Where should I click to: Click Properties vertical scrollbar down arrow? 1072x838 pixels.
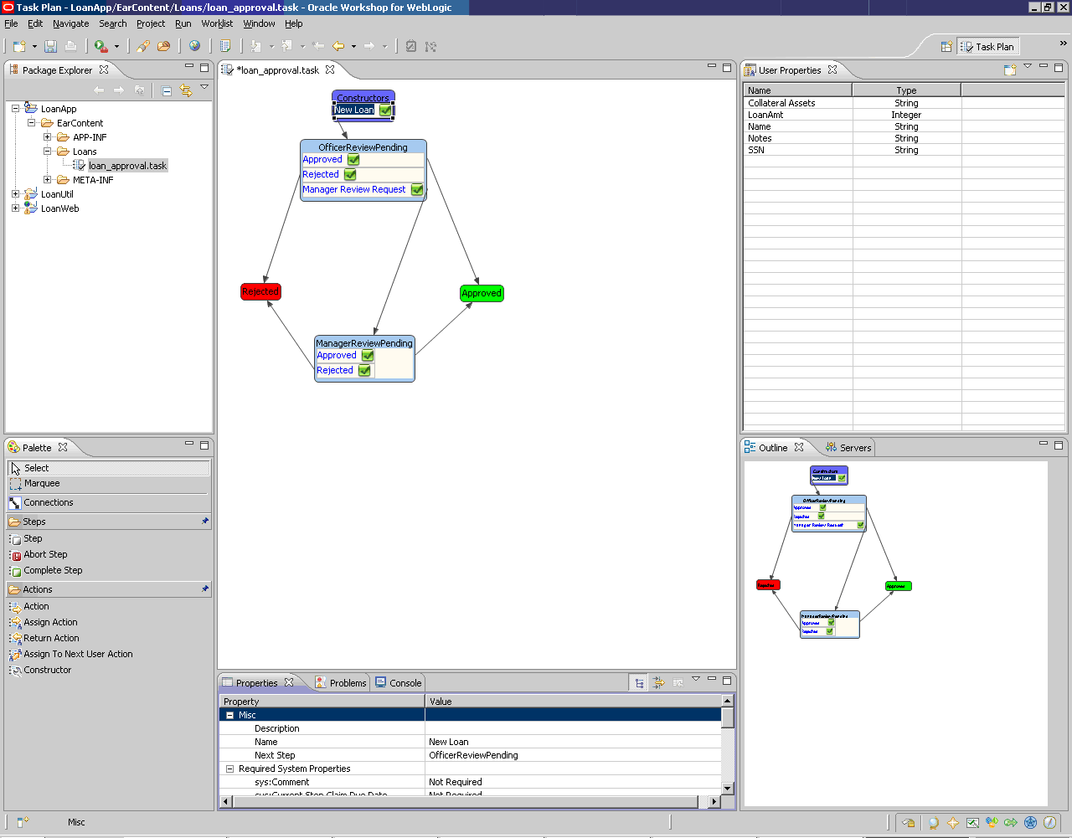coord(727,788)
